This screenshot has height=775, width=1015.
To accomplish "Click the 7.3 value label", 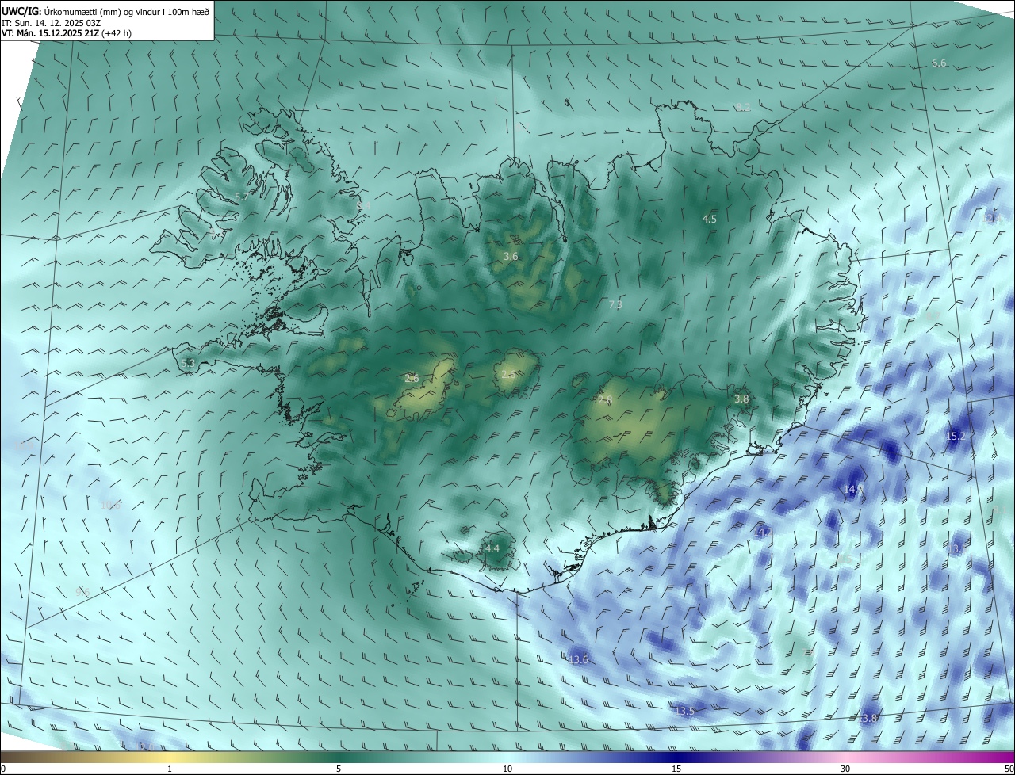I will (615, 304).
